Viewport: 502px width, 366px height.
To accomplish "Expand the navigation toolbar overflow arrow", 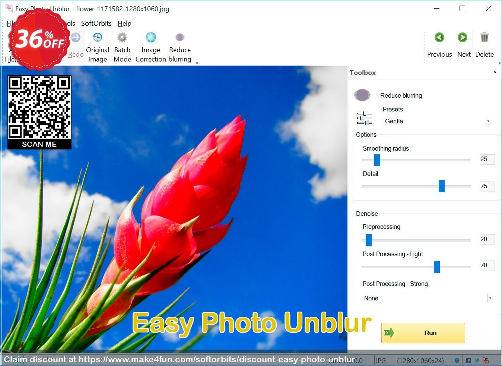I will pyautogui.click(x=499, y=63).
